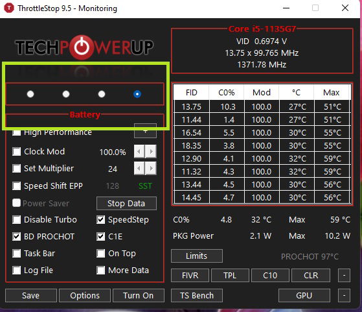Click the FID cell 16.54

192,132
